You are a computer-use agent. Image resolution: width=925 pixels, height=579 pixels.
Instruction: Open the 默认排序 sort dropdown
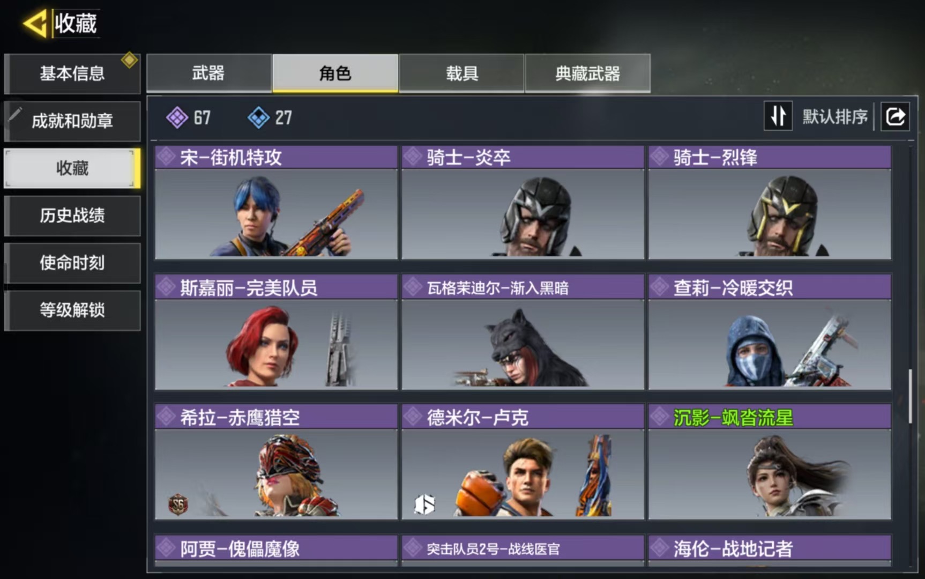[x=834, y=116]
